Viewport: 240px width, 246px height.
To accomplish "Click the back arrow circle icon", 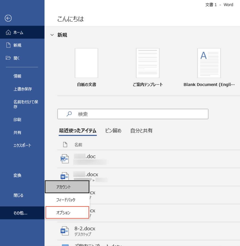I will 8,18.
